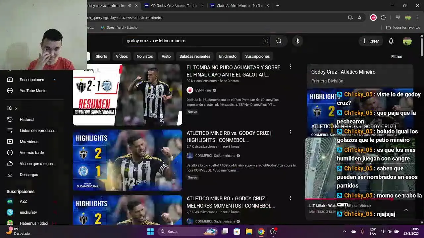Open the notifications bell
This screenshot has width=424, height=238.
(x=391, y=41)
